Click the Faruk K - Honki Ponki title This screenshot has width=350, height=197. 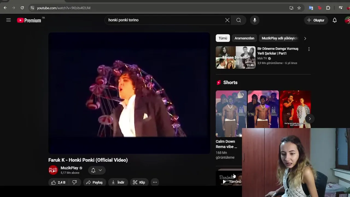tap(88, 160)
